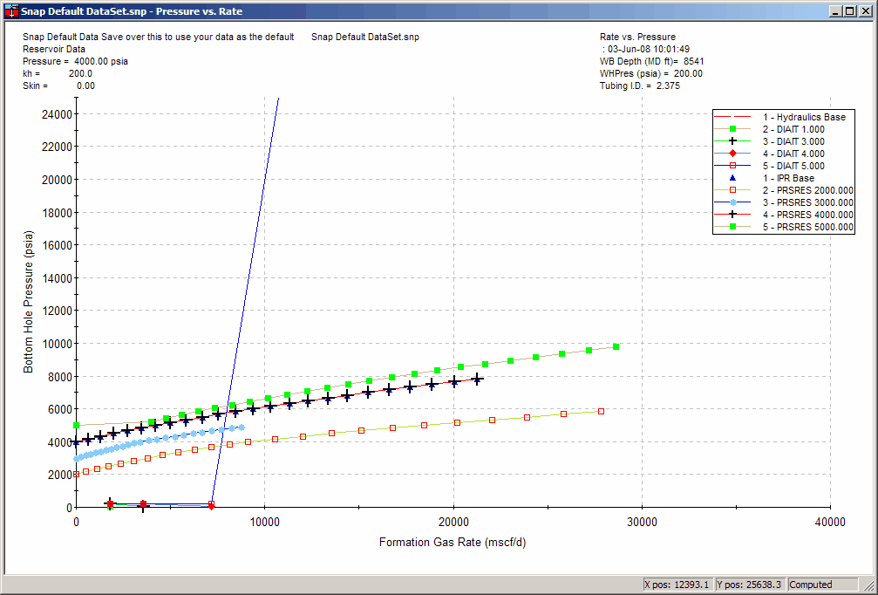The image size is (878, 595).
Task: Click the red diamond symbol for DIAIT 4.000
Action: pos(732,153)
